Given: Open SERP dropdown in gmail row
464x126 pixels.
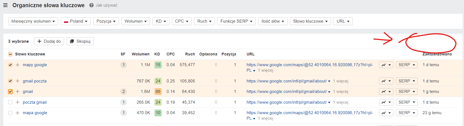Looking at the screenshot, I should (407, 92).
